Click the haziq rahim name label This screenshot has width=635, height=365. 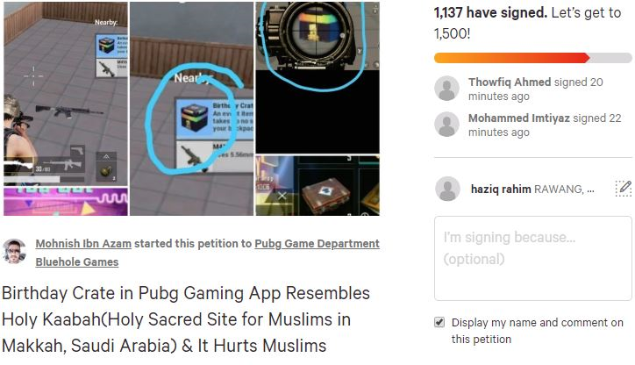point(501,190)
